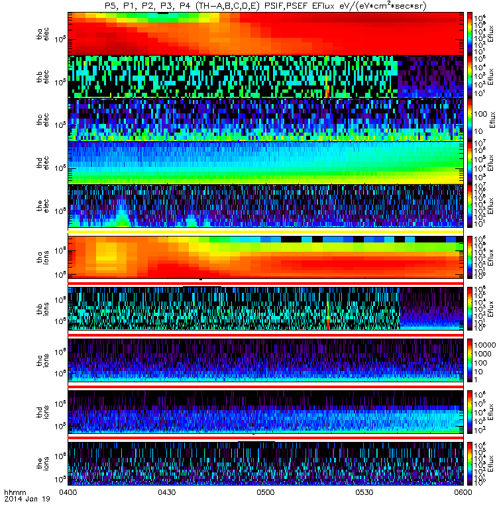Select the 'tha elec' y-axis label
The image size is (497, 530).
click(42, 34)
